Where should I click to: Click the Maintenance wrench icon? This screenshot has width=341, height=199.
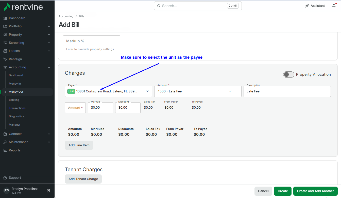[5, 142]
